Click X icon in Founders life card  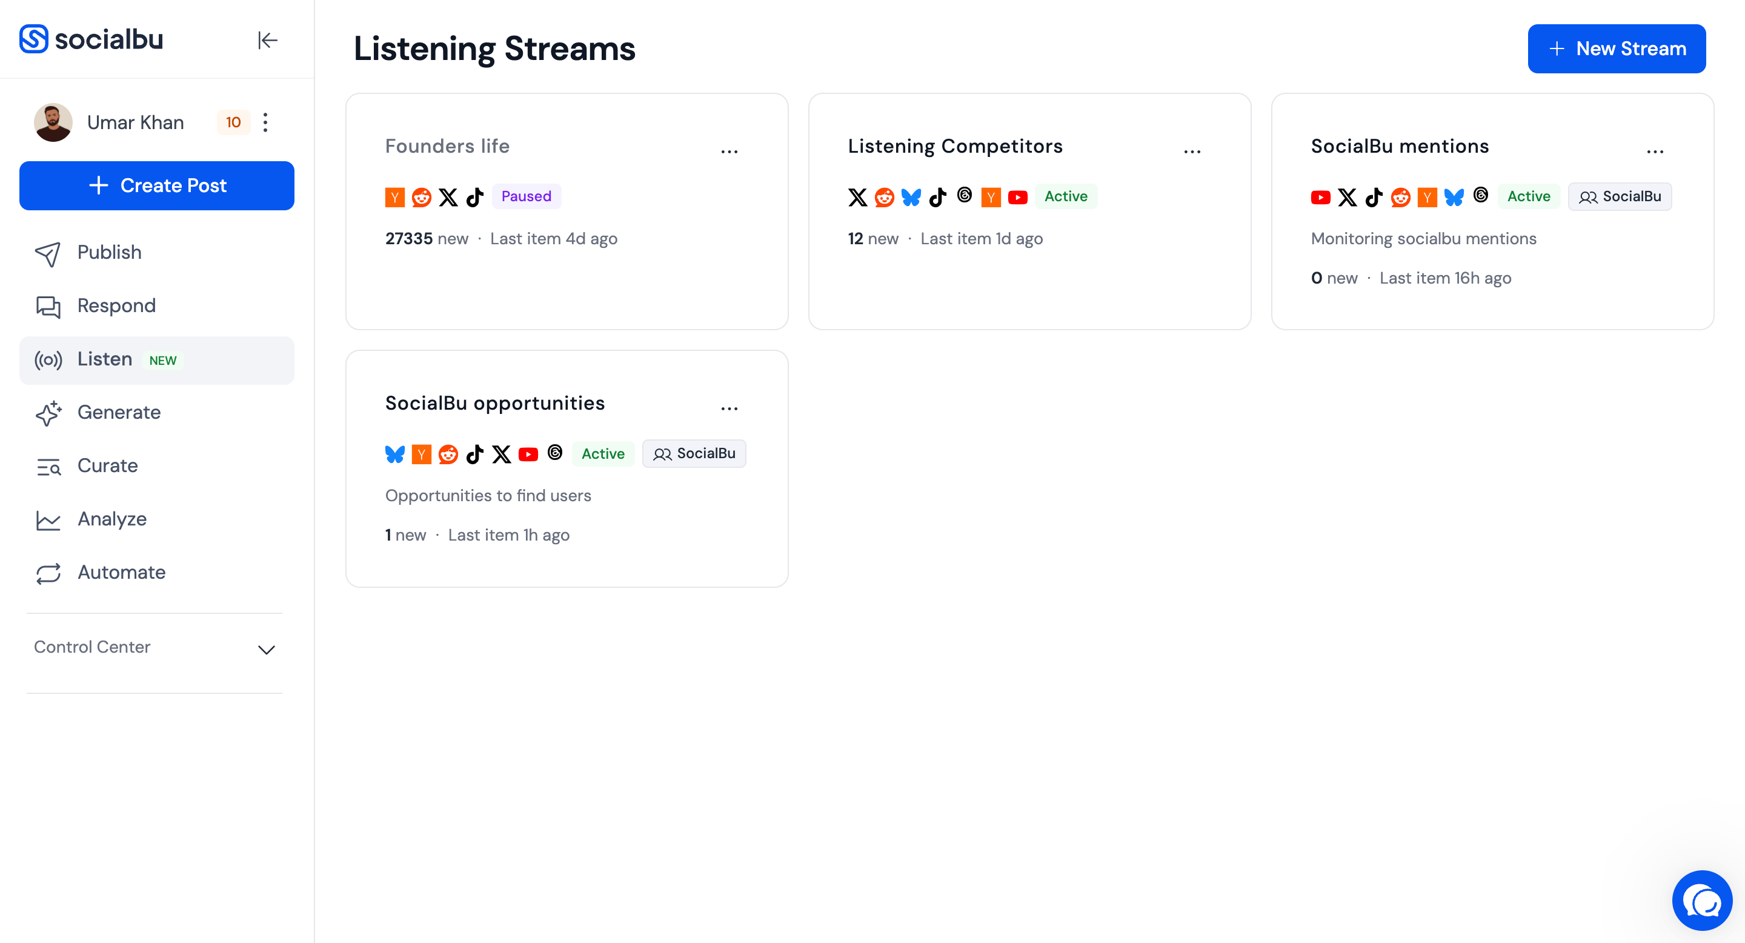448,197
